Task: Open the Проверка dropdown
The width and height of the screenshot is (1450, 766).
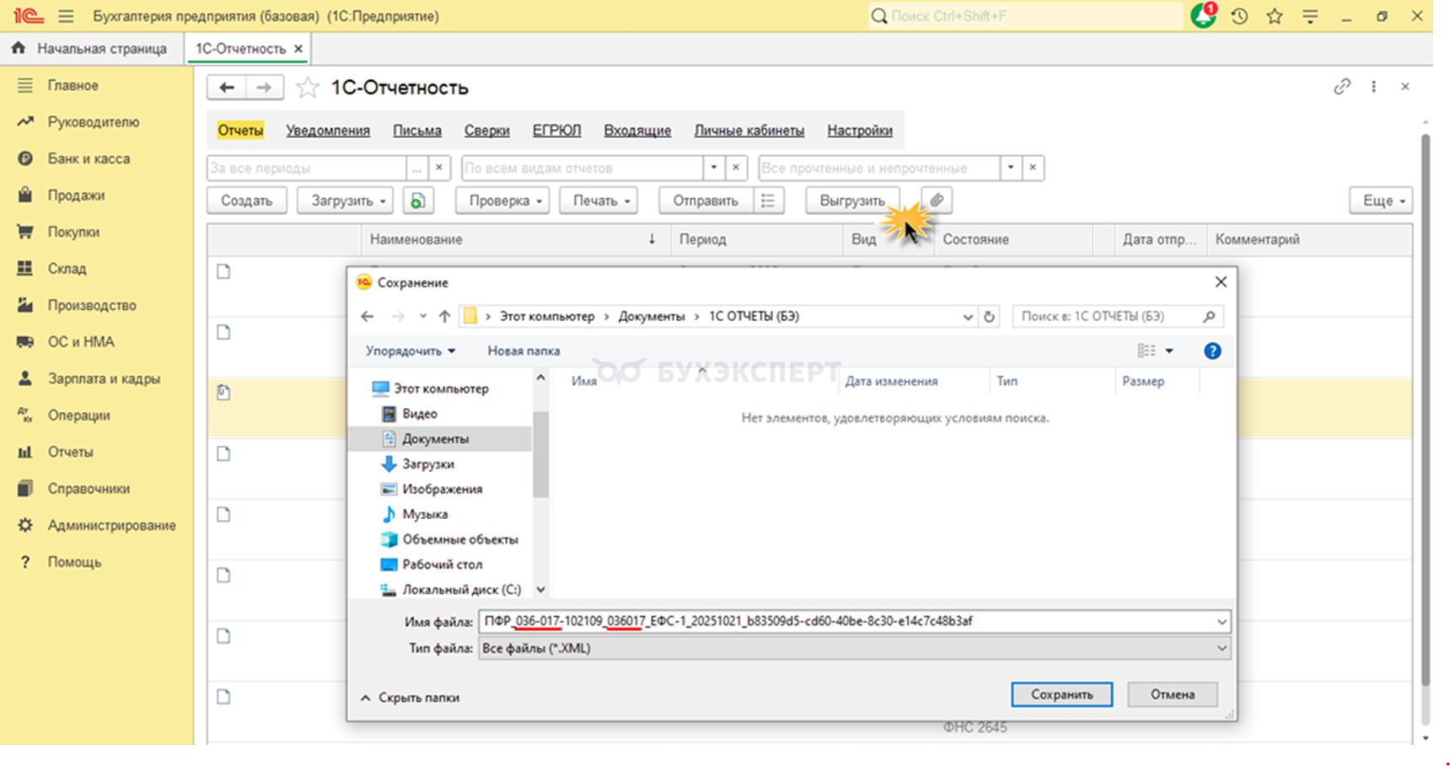Action: (x=502, y=201)
